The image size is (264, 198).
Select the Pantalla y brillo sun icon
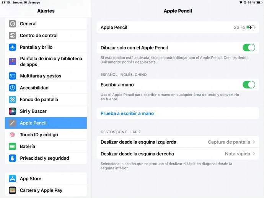pos(13,47)
